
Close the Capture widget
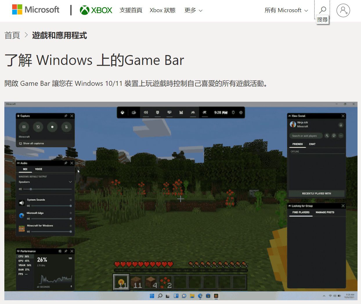coord(72,116)
